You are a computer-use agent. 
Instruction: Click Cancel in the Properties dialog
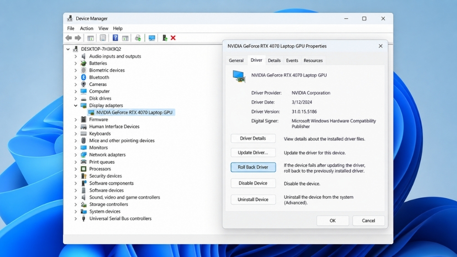tap(368, 220)
